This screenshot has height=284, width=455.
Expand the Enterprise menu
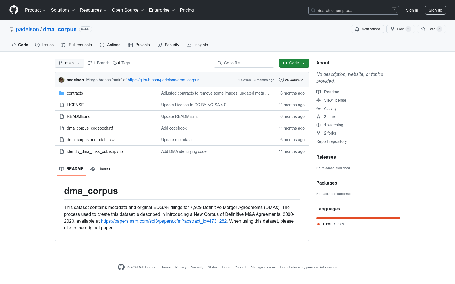pos(162,10)
